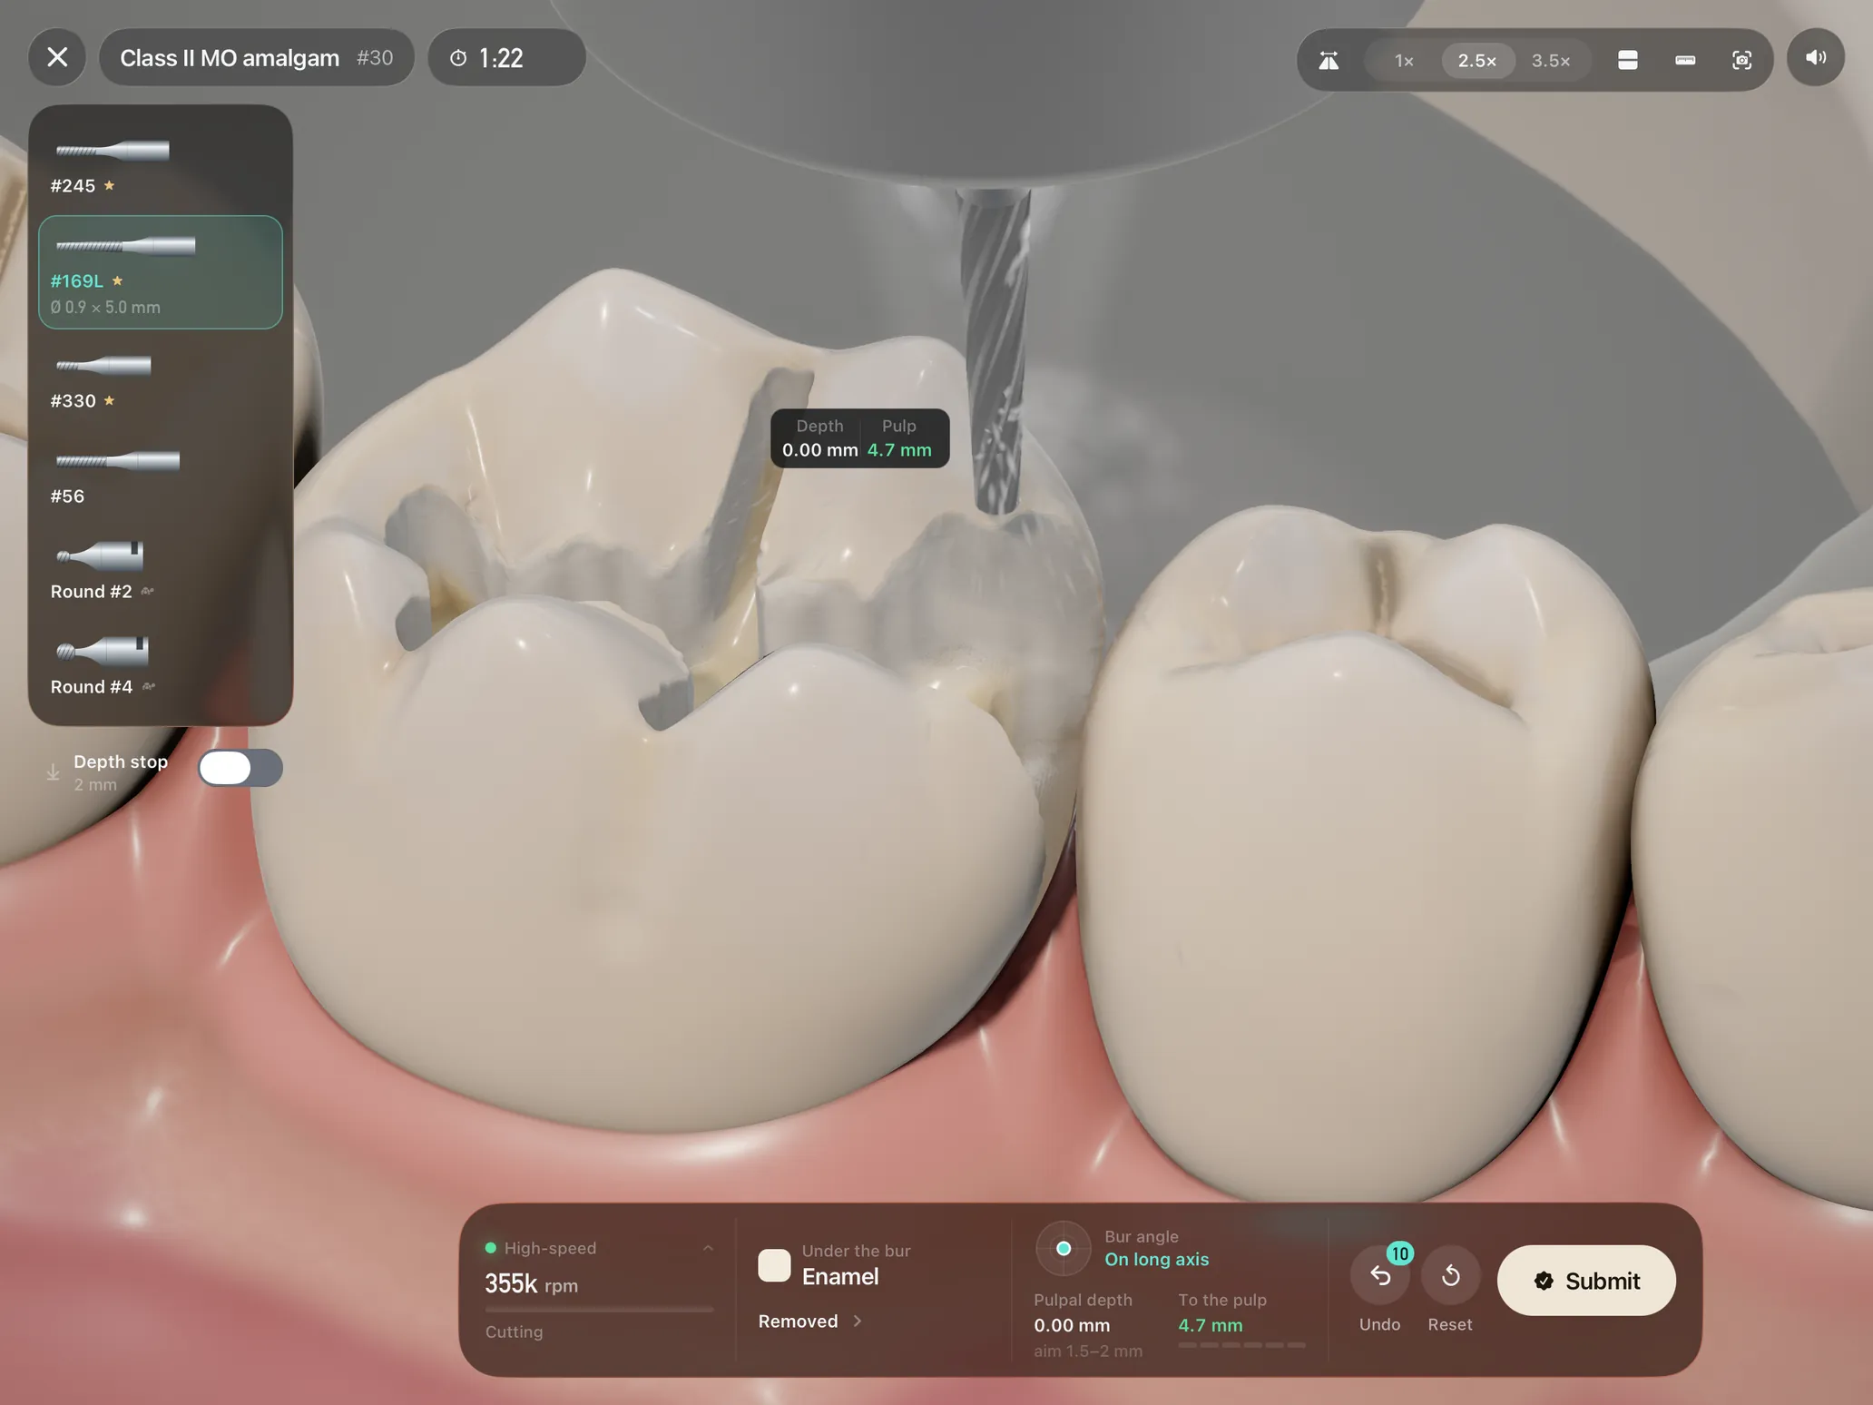
Task: Click the ruler measurement icon
Action: pos(1685,61)
